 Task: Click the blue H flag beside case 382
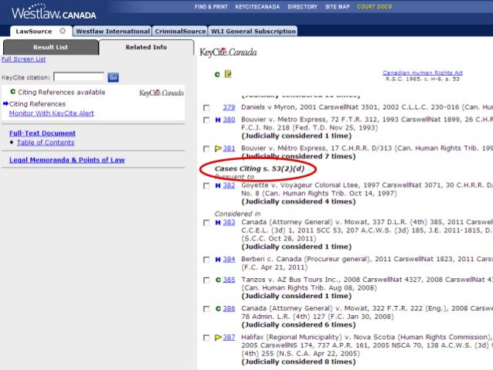click(x=218, y=185)
